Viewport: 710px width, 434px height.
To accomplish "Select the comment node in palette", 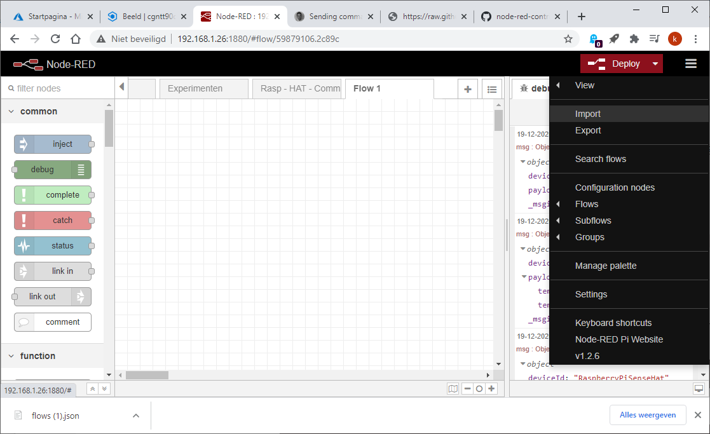I will pyautogui.click(x=53, y=322).
